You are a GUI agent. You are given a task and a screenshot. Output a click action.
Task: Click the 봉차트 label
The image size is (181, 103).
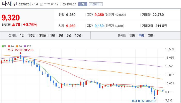pos(122,35)
